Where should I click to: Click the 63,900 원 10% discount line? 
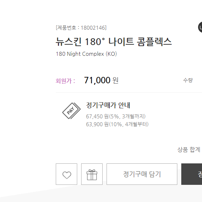117,124
